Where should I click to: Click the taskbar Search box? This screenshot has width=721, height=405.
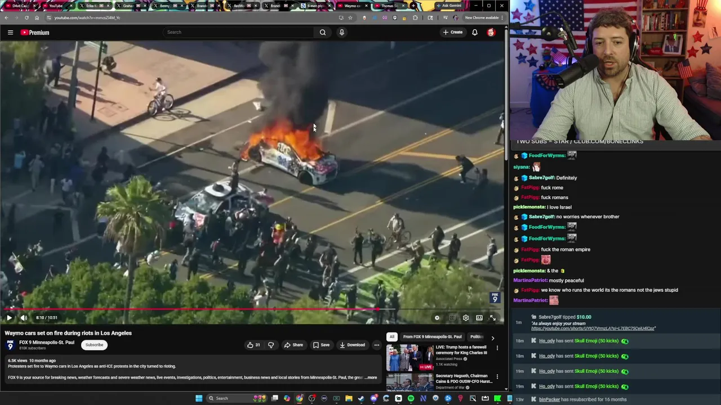click(237, 398)
